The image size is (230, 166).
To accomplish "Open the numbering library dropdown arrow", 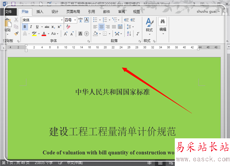I will [x=109, y=20].
